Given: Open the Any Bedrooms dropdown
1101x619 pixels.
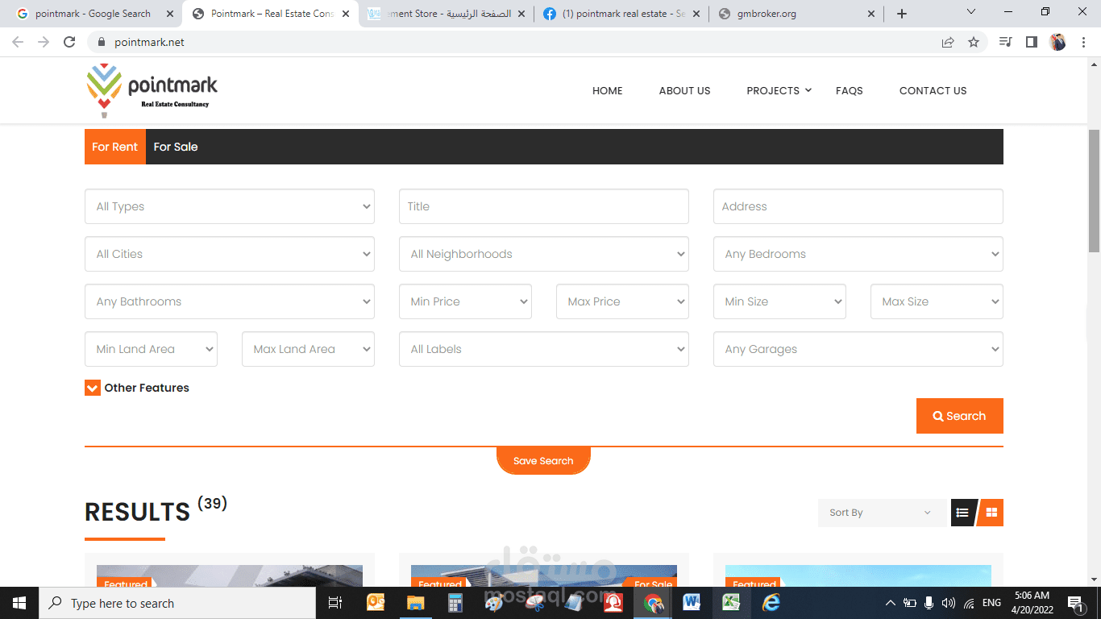Looking at the screenshot, I should [x=858, y=254].
